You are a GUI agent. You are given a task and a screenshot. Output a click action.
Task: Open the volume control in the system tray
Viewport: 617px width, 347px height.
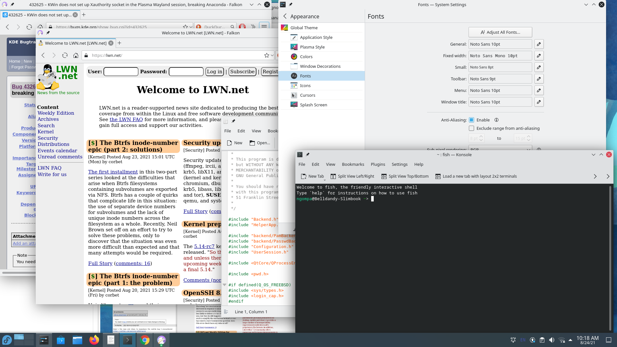552,340
